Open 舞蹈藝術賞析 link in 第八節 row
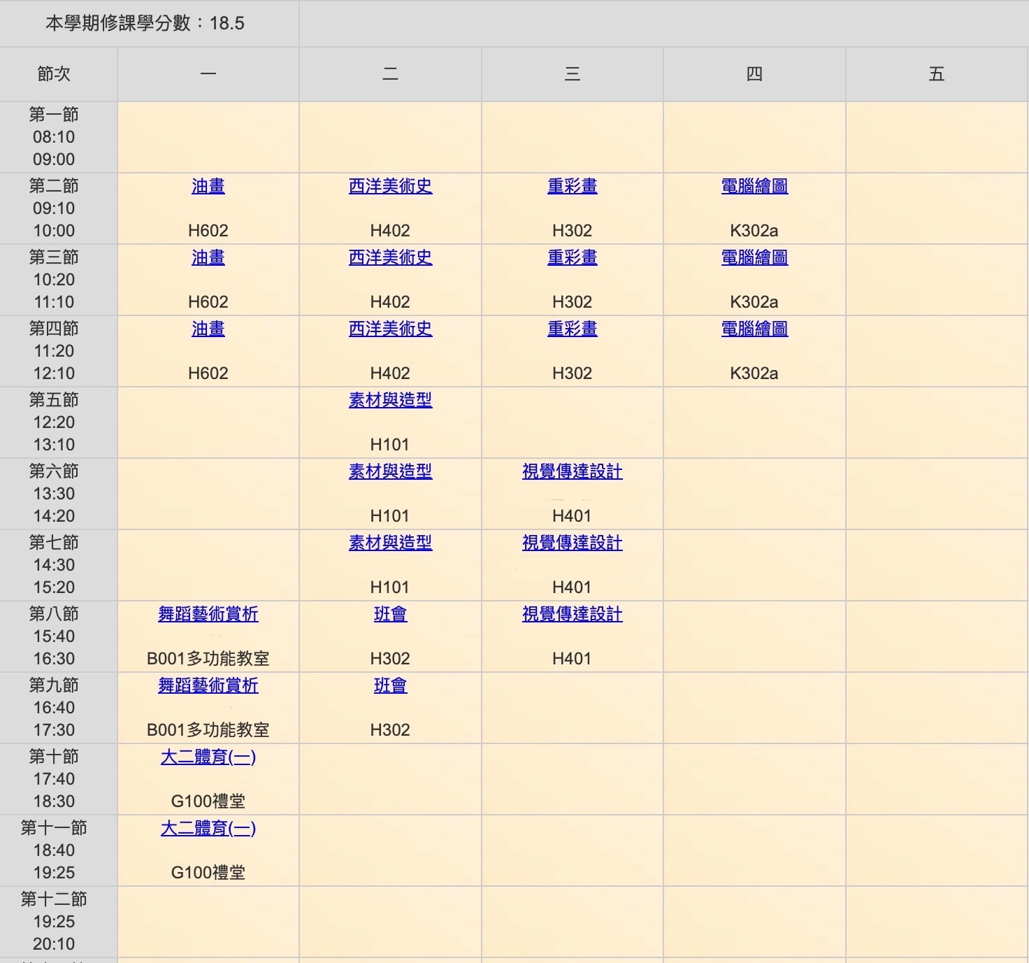1029x963 pixels. [x=208, y=614]
